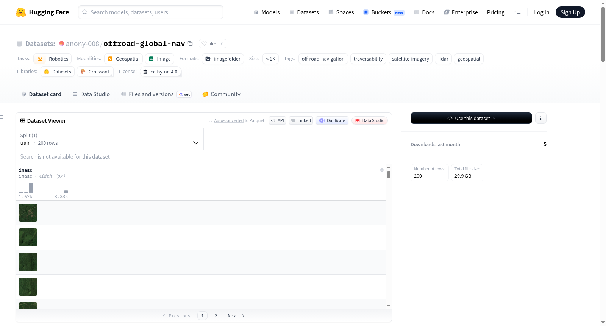
Task: Open the Models nav link
Action: pyautogui.click(x=267, y=12)
